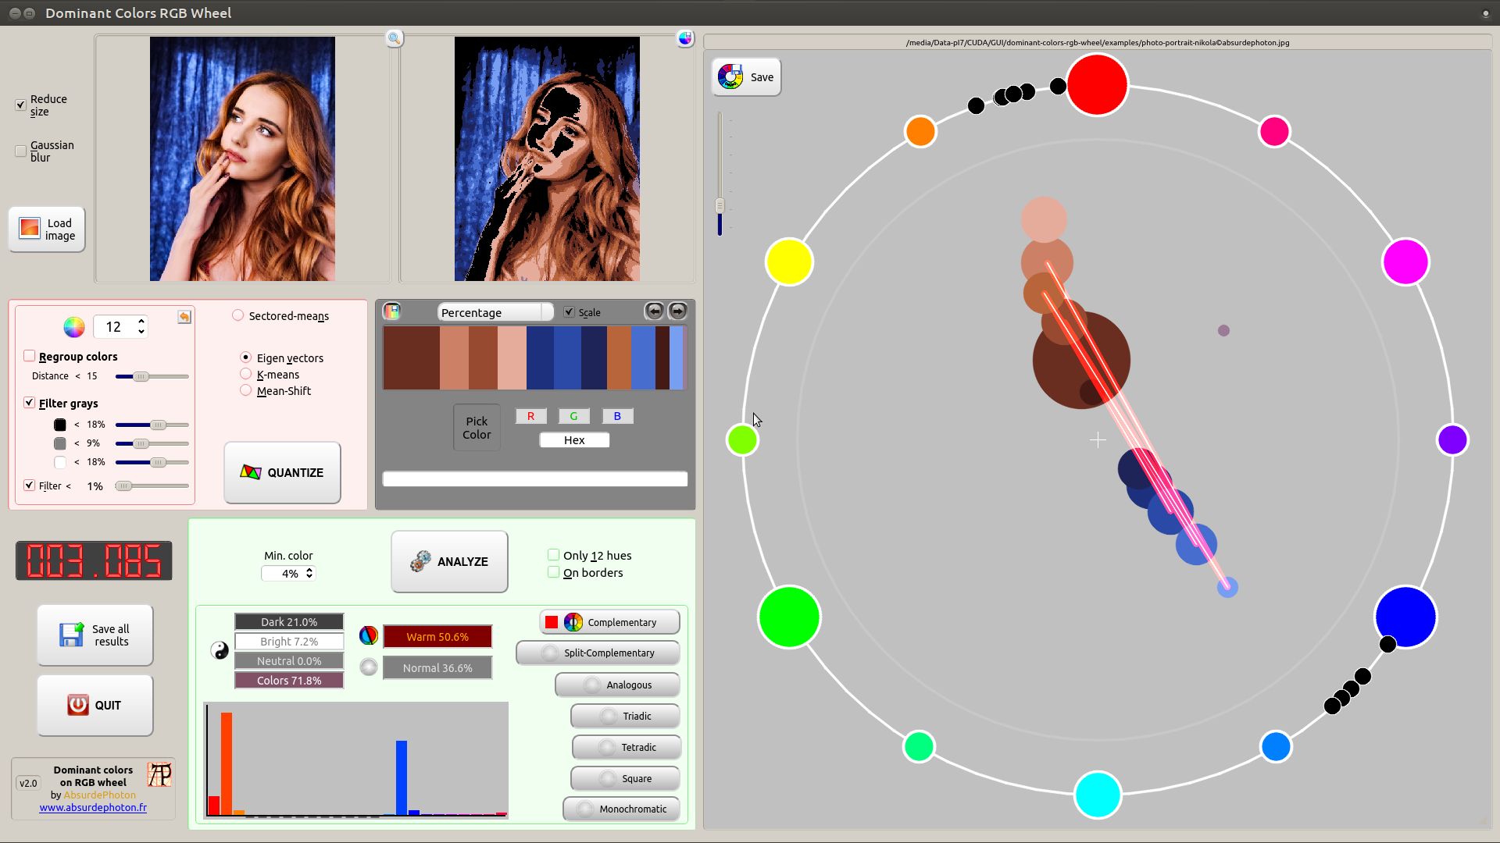Select Eigen Vectors radio button
Screen dimensions: 1500x843
[x=246, y=357]
